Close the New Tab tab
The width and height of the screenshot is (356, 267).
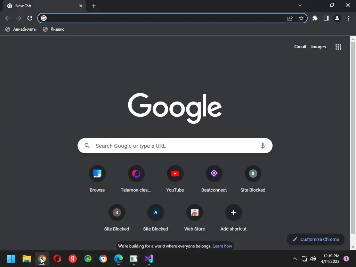pos(81,6)
